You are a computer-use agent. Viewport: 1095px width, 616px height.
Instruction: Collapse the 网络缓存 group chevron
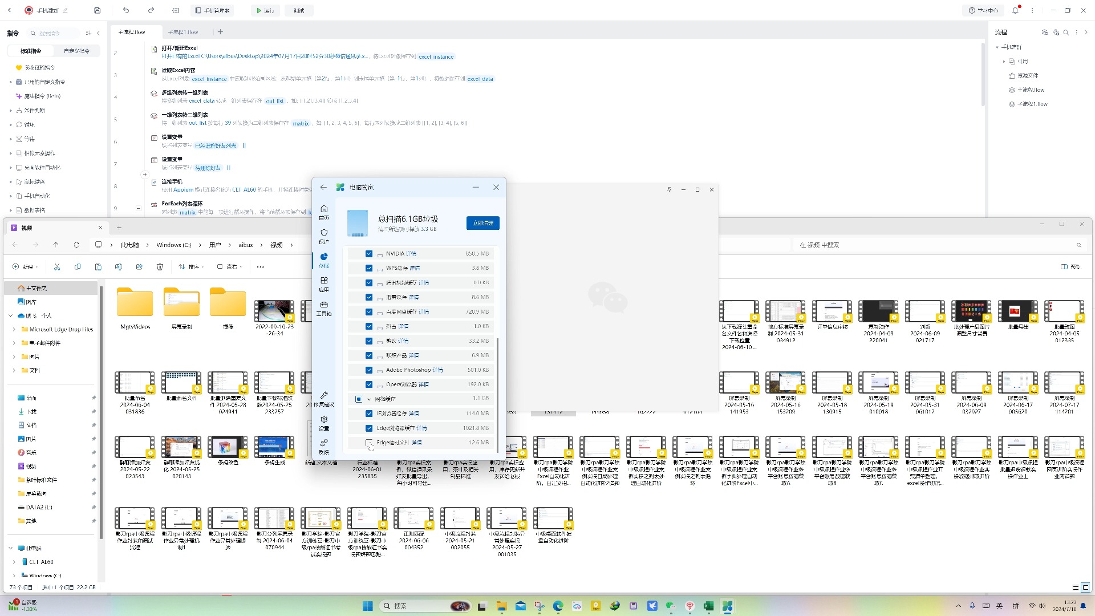pos(369,399)
